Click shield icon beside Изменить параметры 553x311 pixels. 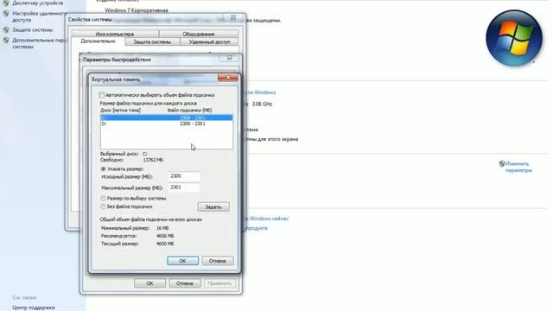click(x=502, y=163)
